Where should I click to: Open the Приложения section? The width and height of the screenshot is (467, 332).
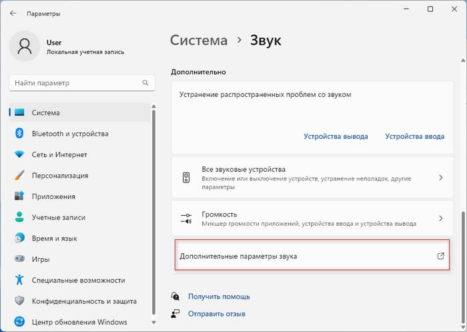click(80, 196)
